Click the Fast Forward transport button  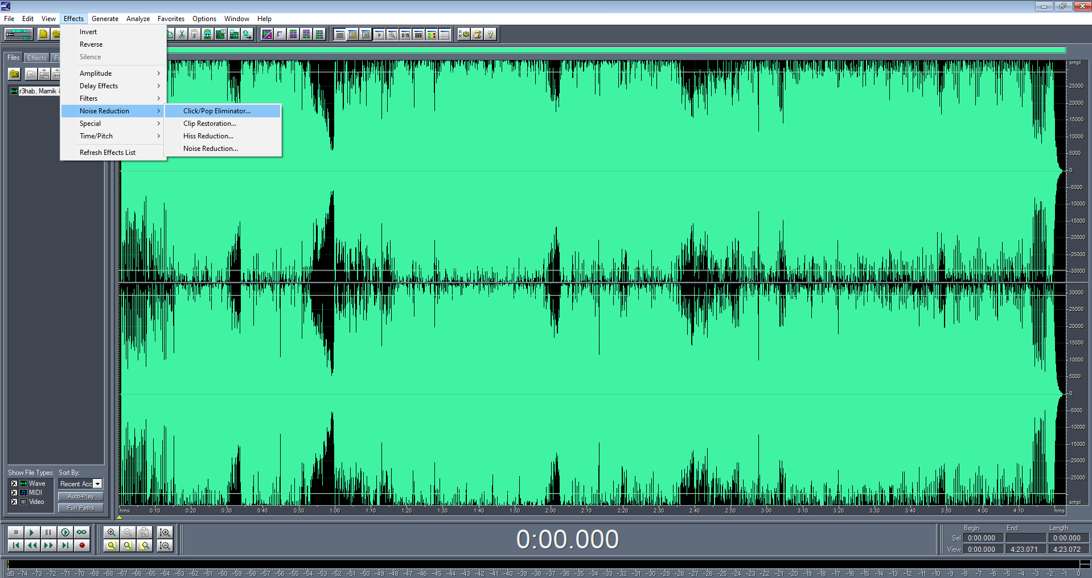48,545
